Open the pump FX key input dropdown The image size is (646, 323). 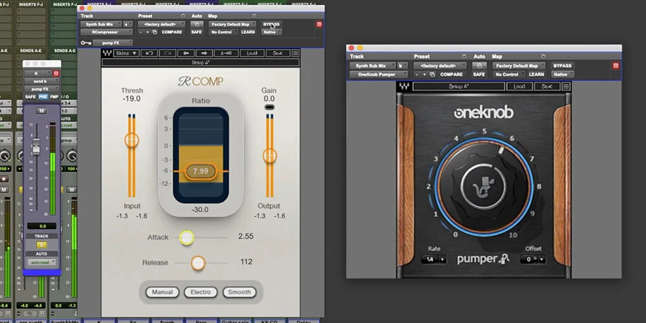click(x=112, y=43)
